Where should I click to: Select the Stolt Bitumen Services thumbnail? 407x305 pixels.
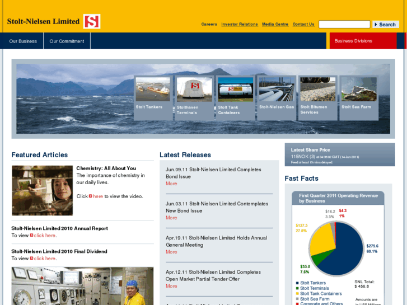click(318, 89)
